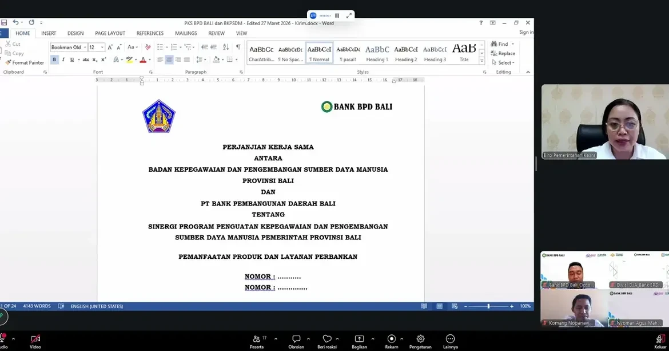Click the 4143 WORDS count in the status bar

pos(37,306)
